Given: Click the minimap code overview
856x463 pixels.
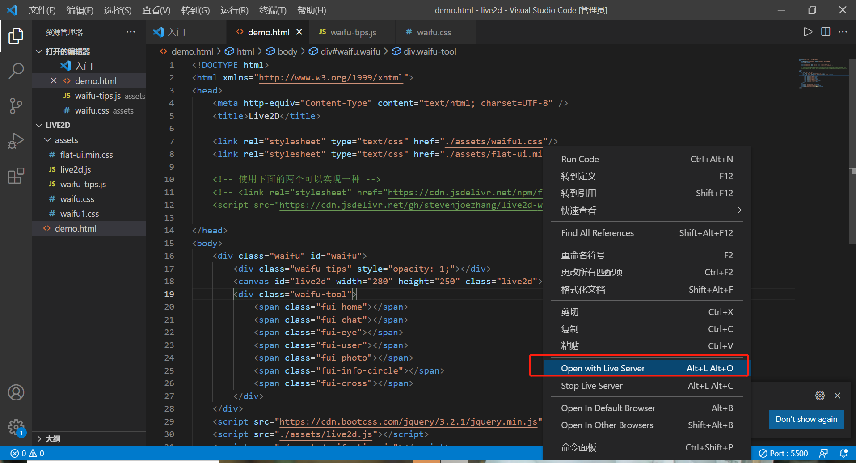Looking at the screenshot, I should click(x=822, y=73).
